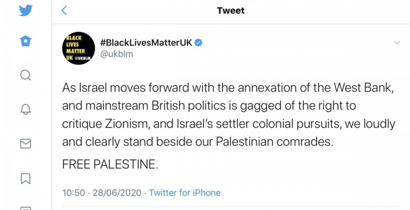Expand the tweet options chevron
410x210 pixels.
pos(396,43)
